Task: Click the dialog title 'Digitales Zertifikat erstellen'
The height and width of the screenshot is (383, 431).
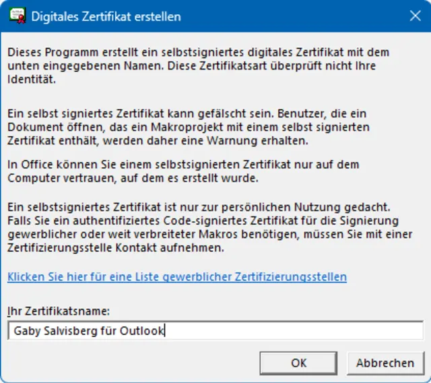Action: (x=106, y=16)
